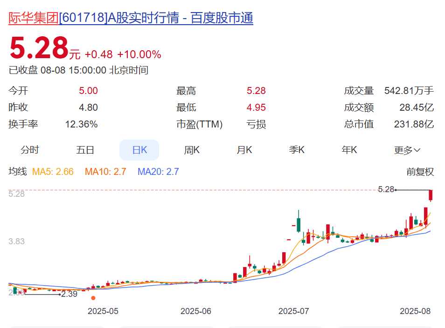Switch to the 年K yearly chart tab
Image resolution: width=445 pixels, height=328 pixels.
348,150
